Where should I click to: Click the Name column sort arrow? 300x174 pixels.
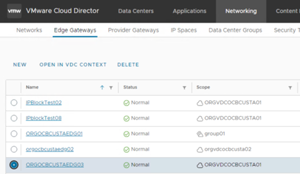(x=102, y=88)
